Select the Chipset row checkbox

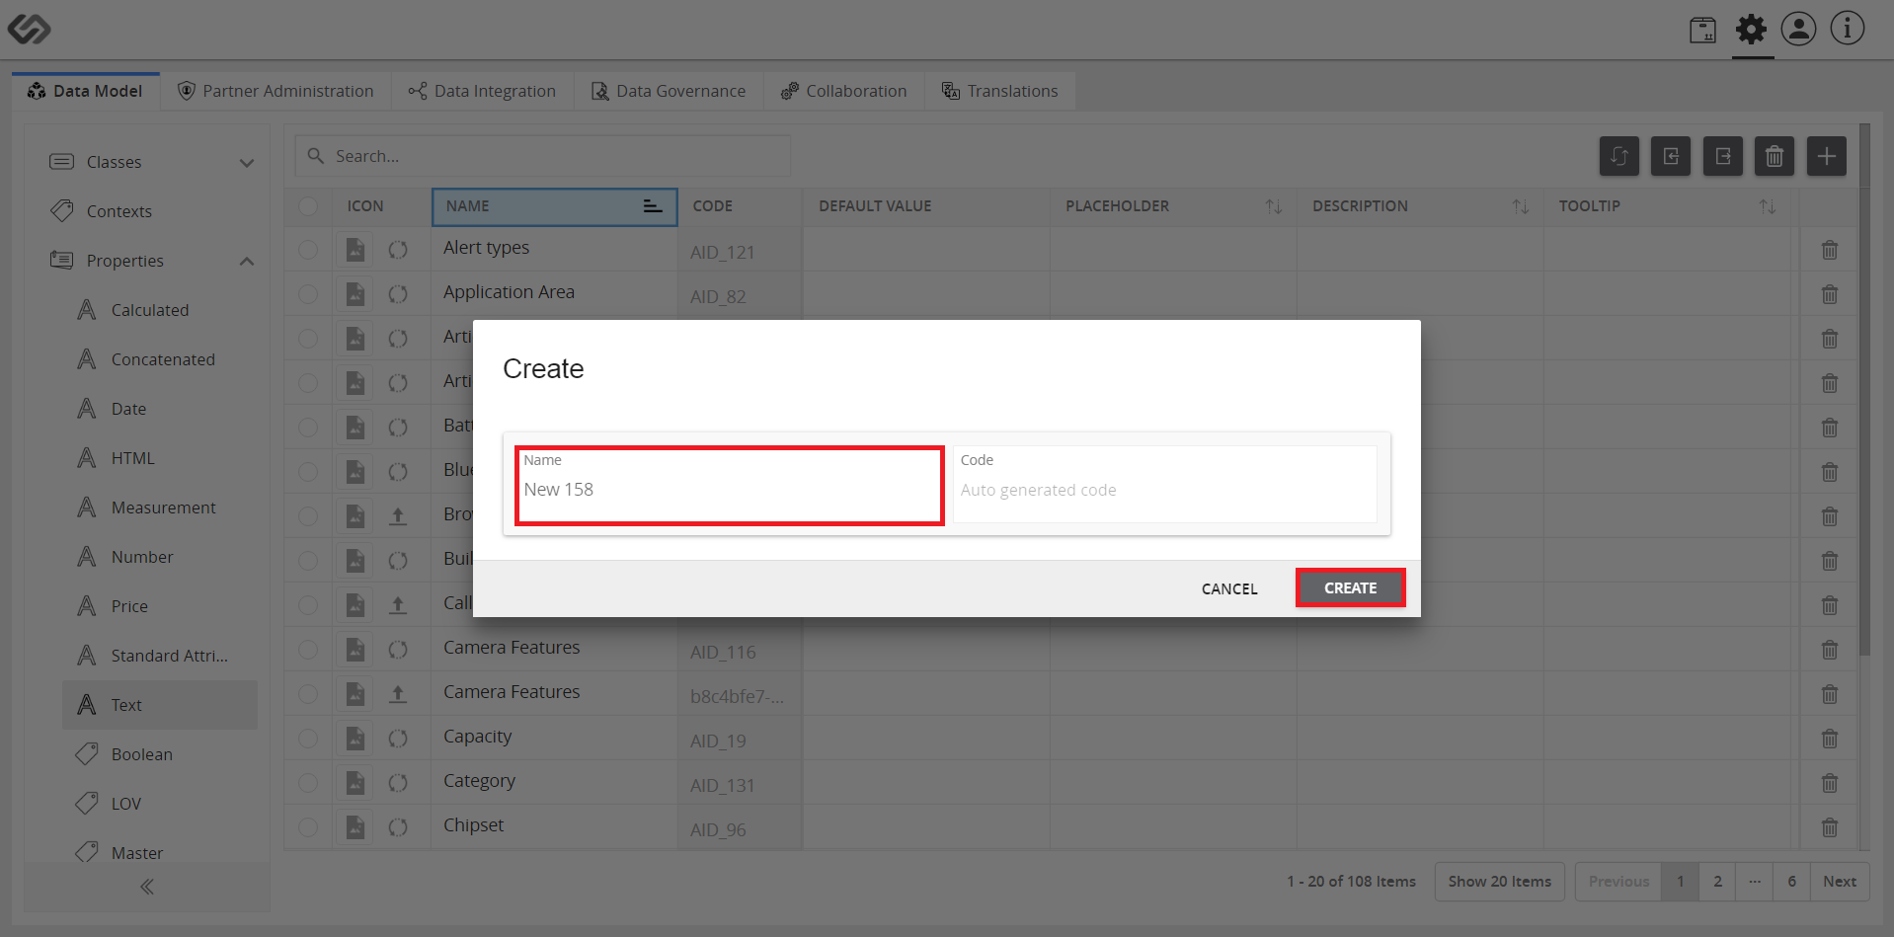point(308,827)
